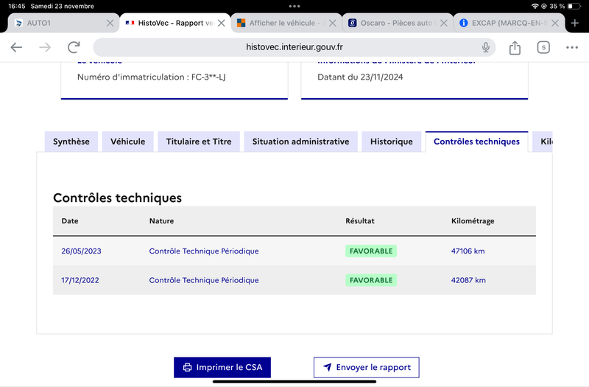Click the Imprimer le CSA button
Image resolution: width=589 pixels, height=387 pixels.
pos(222,367)
